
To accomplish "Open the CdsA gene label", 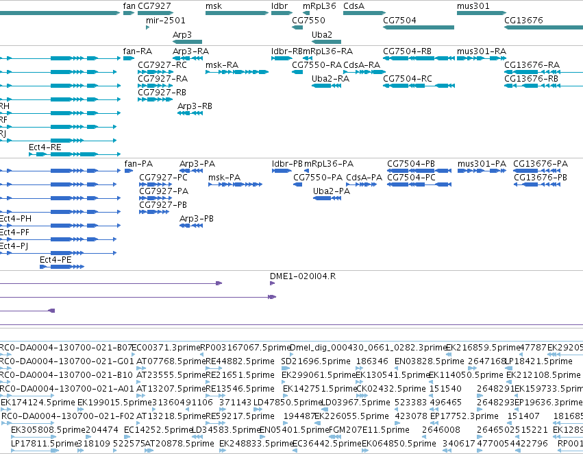I will point(354,6).
